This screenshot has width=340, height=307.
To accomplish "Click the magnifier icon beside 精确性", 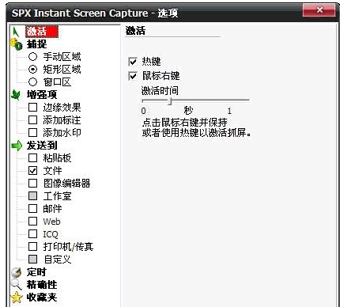I will 16,285.
